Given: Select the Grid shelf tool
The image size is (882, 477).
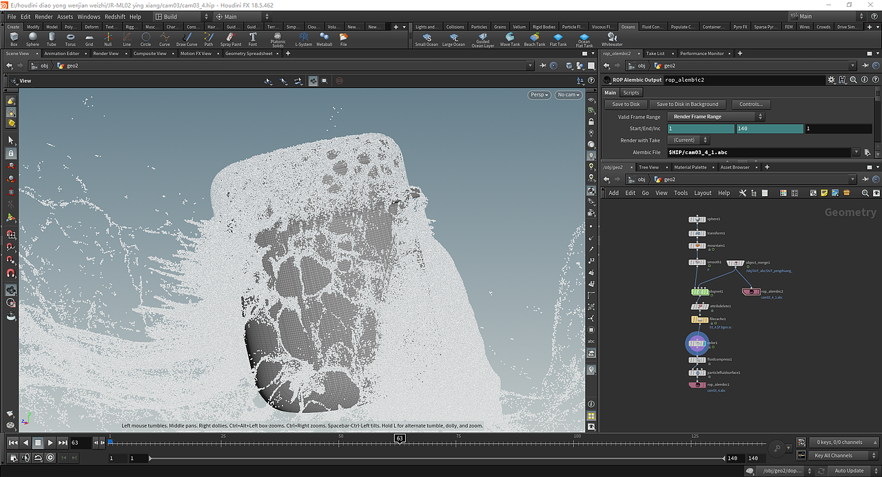Looking at the screenshot, I should [x=89, y=39].
